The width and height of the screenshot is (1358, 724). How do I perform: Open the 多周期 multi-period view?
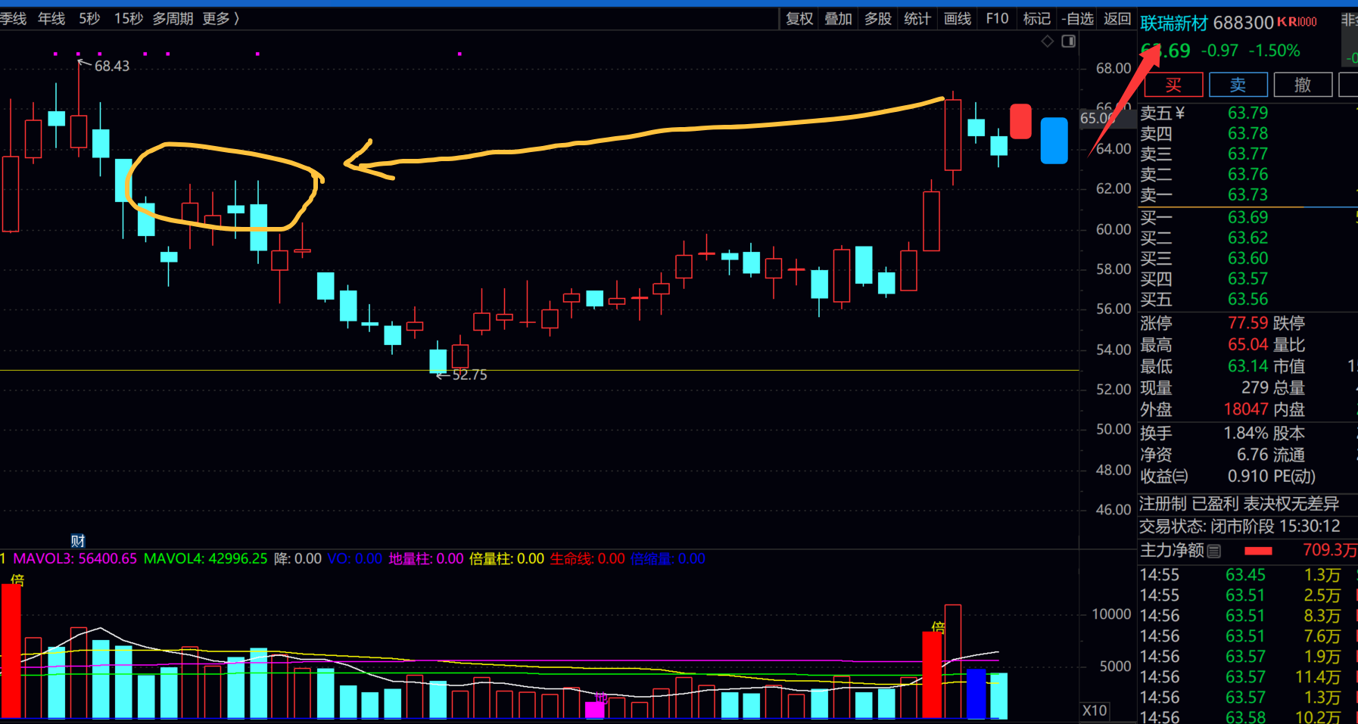pos(173,18)
